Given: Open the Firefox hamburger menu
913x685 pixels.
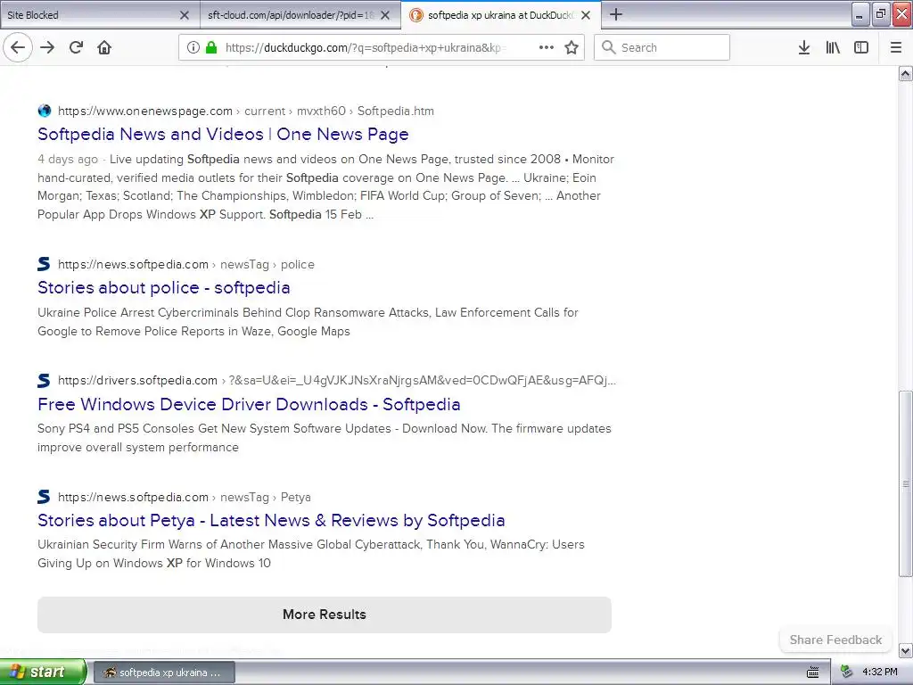Looking at the screenshot, I should [x=896, y=47].
